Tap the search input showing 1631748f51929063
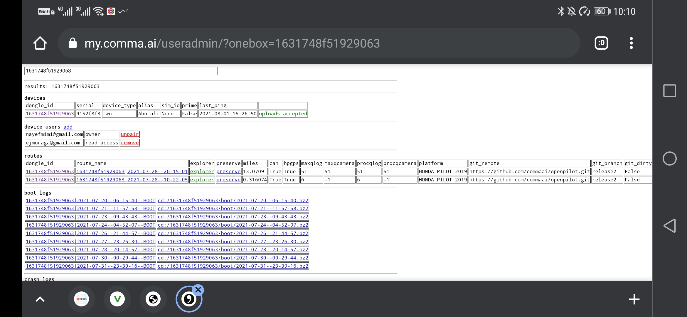This screenshot has height=317, width=687. [x=121, y=71]
